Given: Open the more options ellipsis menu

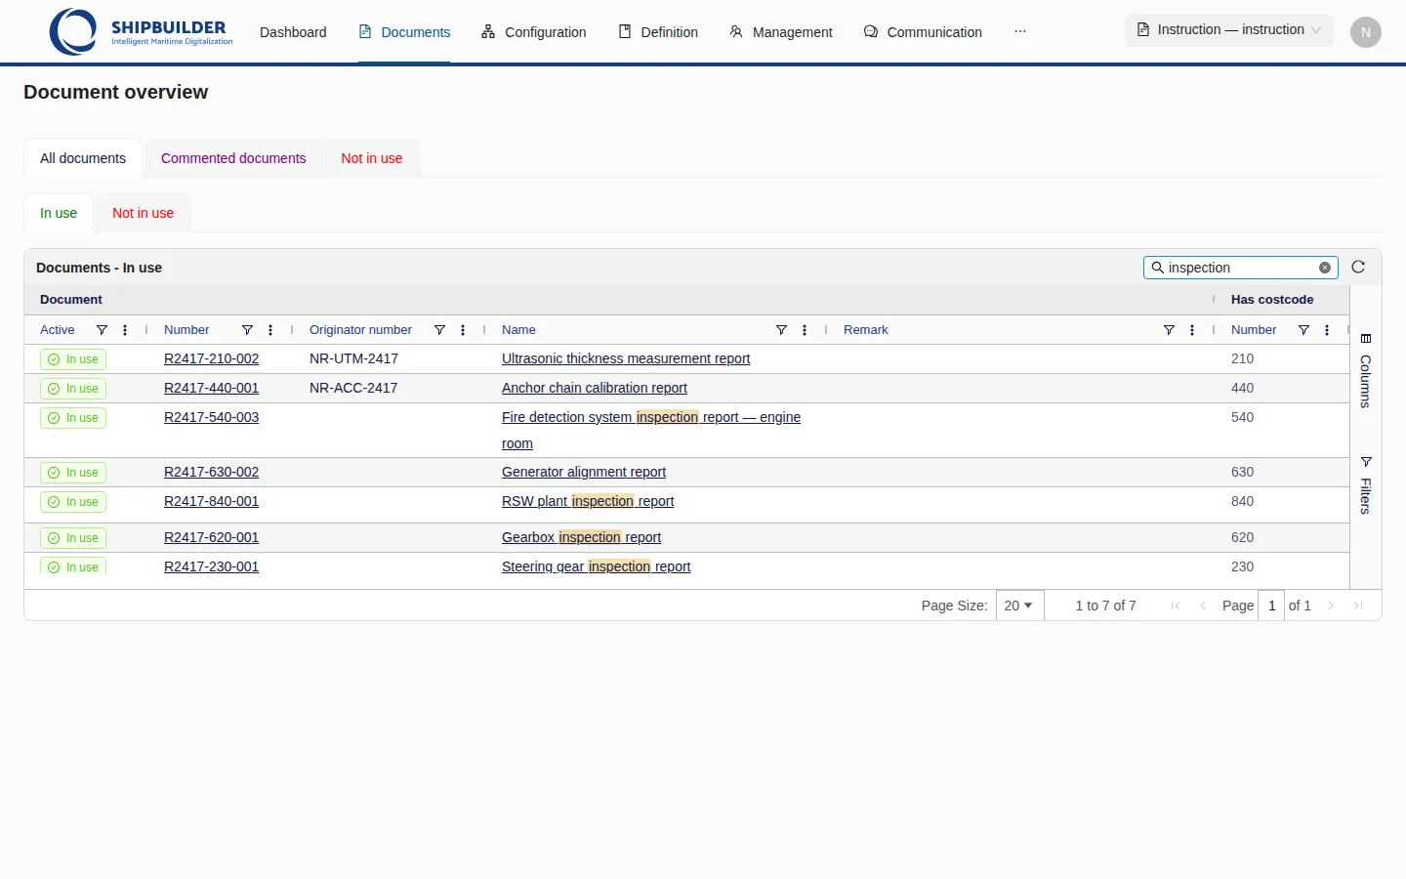Looking at the screenshot, I should pyautogui.click(x=1020, y=31).
